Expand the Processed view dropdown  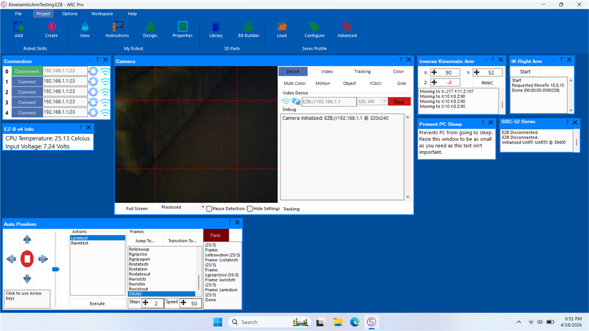203,207
